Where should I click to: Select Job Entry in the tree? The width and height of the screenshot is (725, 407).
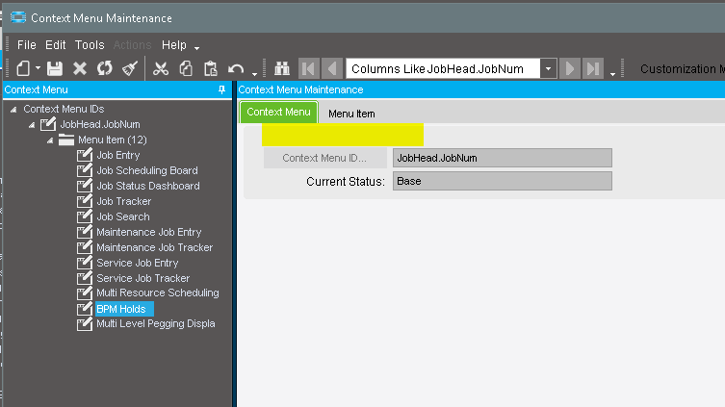point(117,155)
